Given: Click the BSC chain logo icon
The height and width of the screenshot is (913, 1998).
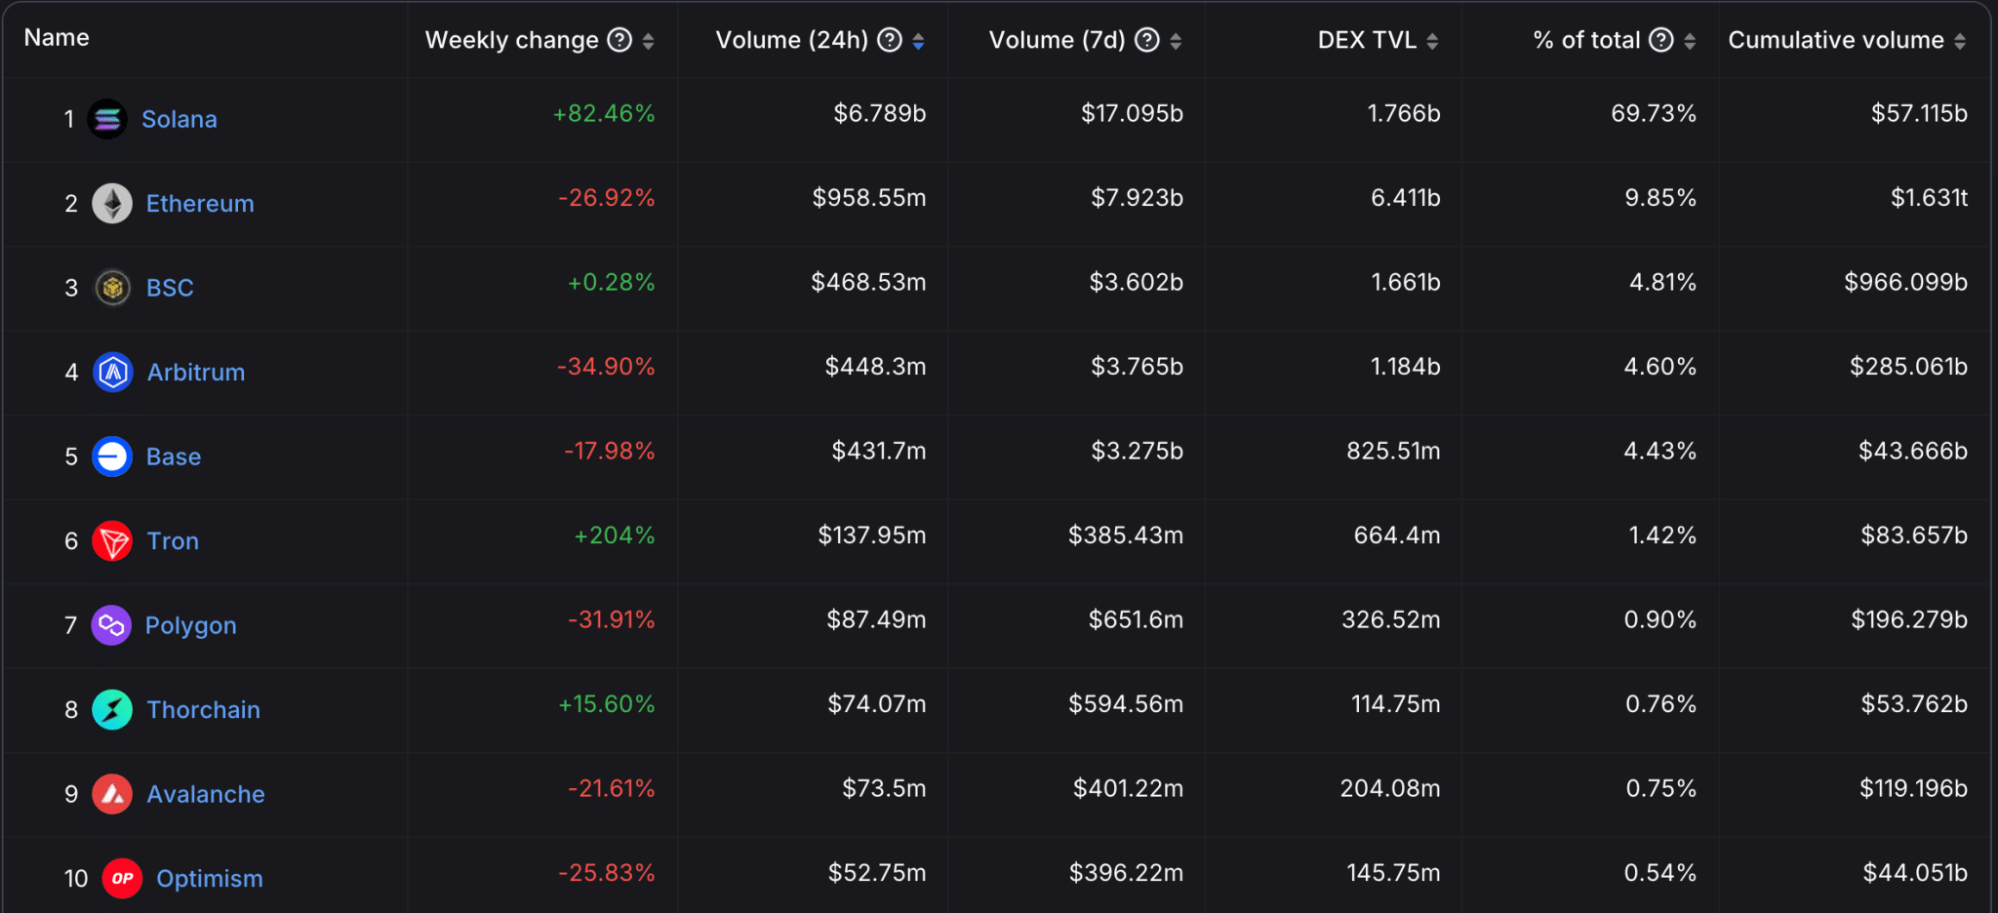Looking at the screenshot, I should point(112,288).
